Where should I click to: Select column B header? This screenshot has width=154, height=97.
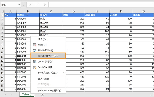(x=28, y=12)
